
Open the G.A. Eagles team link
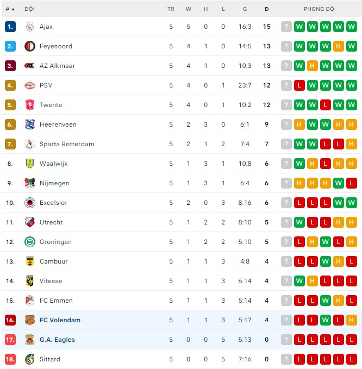click(57, 340)
